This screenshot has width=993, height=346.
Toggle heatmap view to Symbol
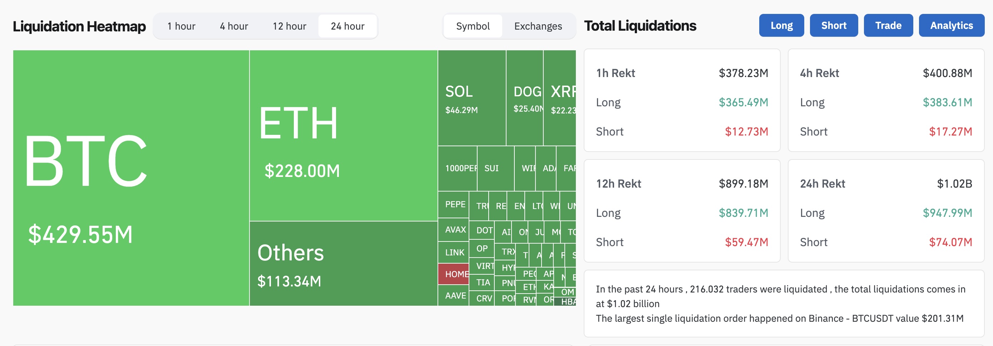click(473, 26)
